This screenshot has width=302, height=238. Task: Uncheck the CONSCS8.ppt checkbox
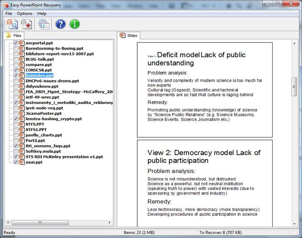[x=16, y=70]
